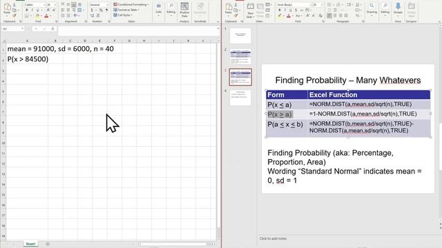The image size is (442, 248).
Task: Open the Excel number format dropdown
Action: [x=99, y=5]
